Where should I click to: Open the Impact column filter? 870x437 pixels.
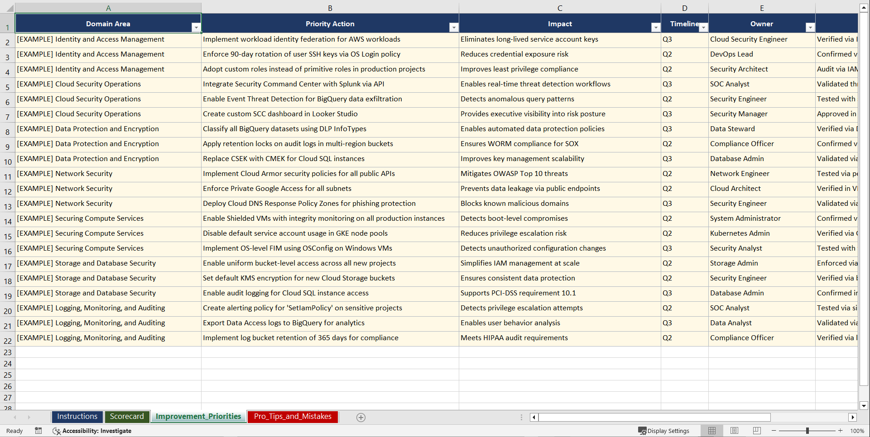click(x=655, y=28)
